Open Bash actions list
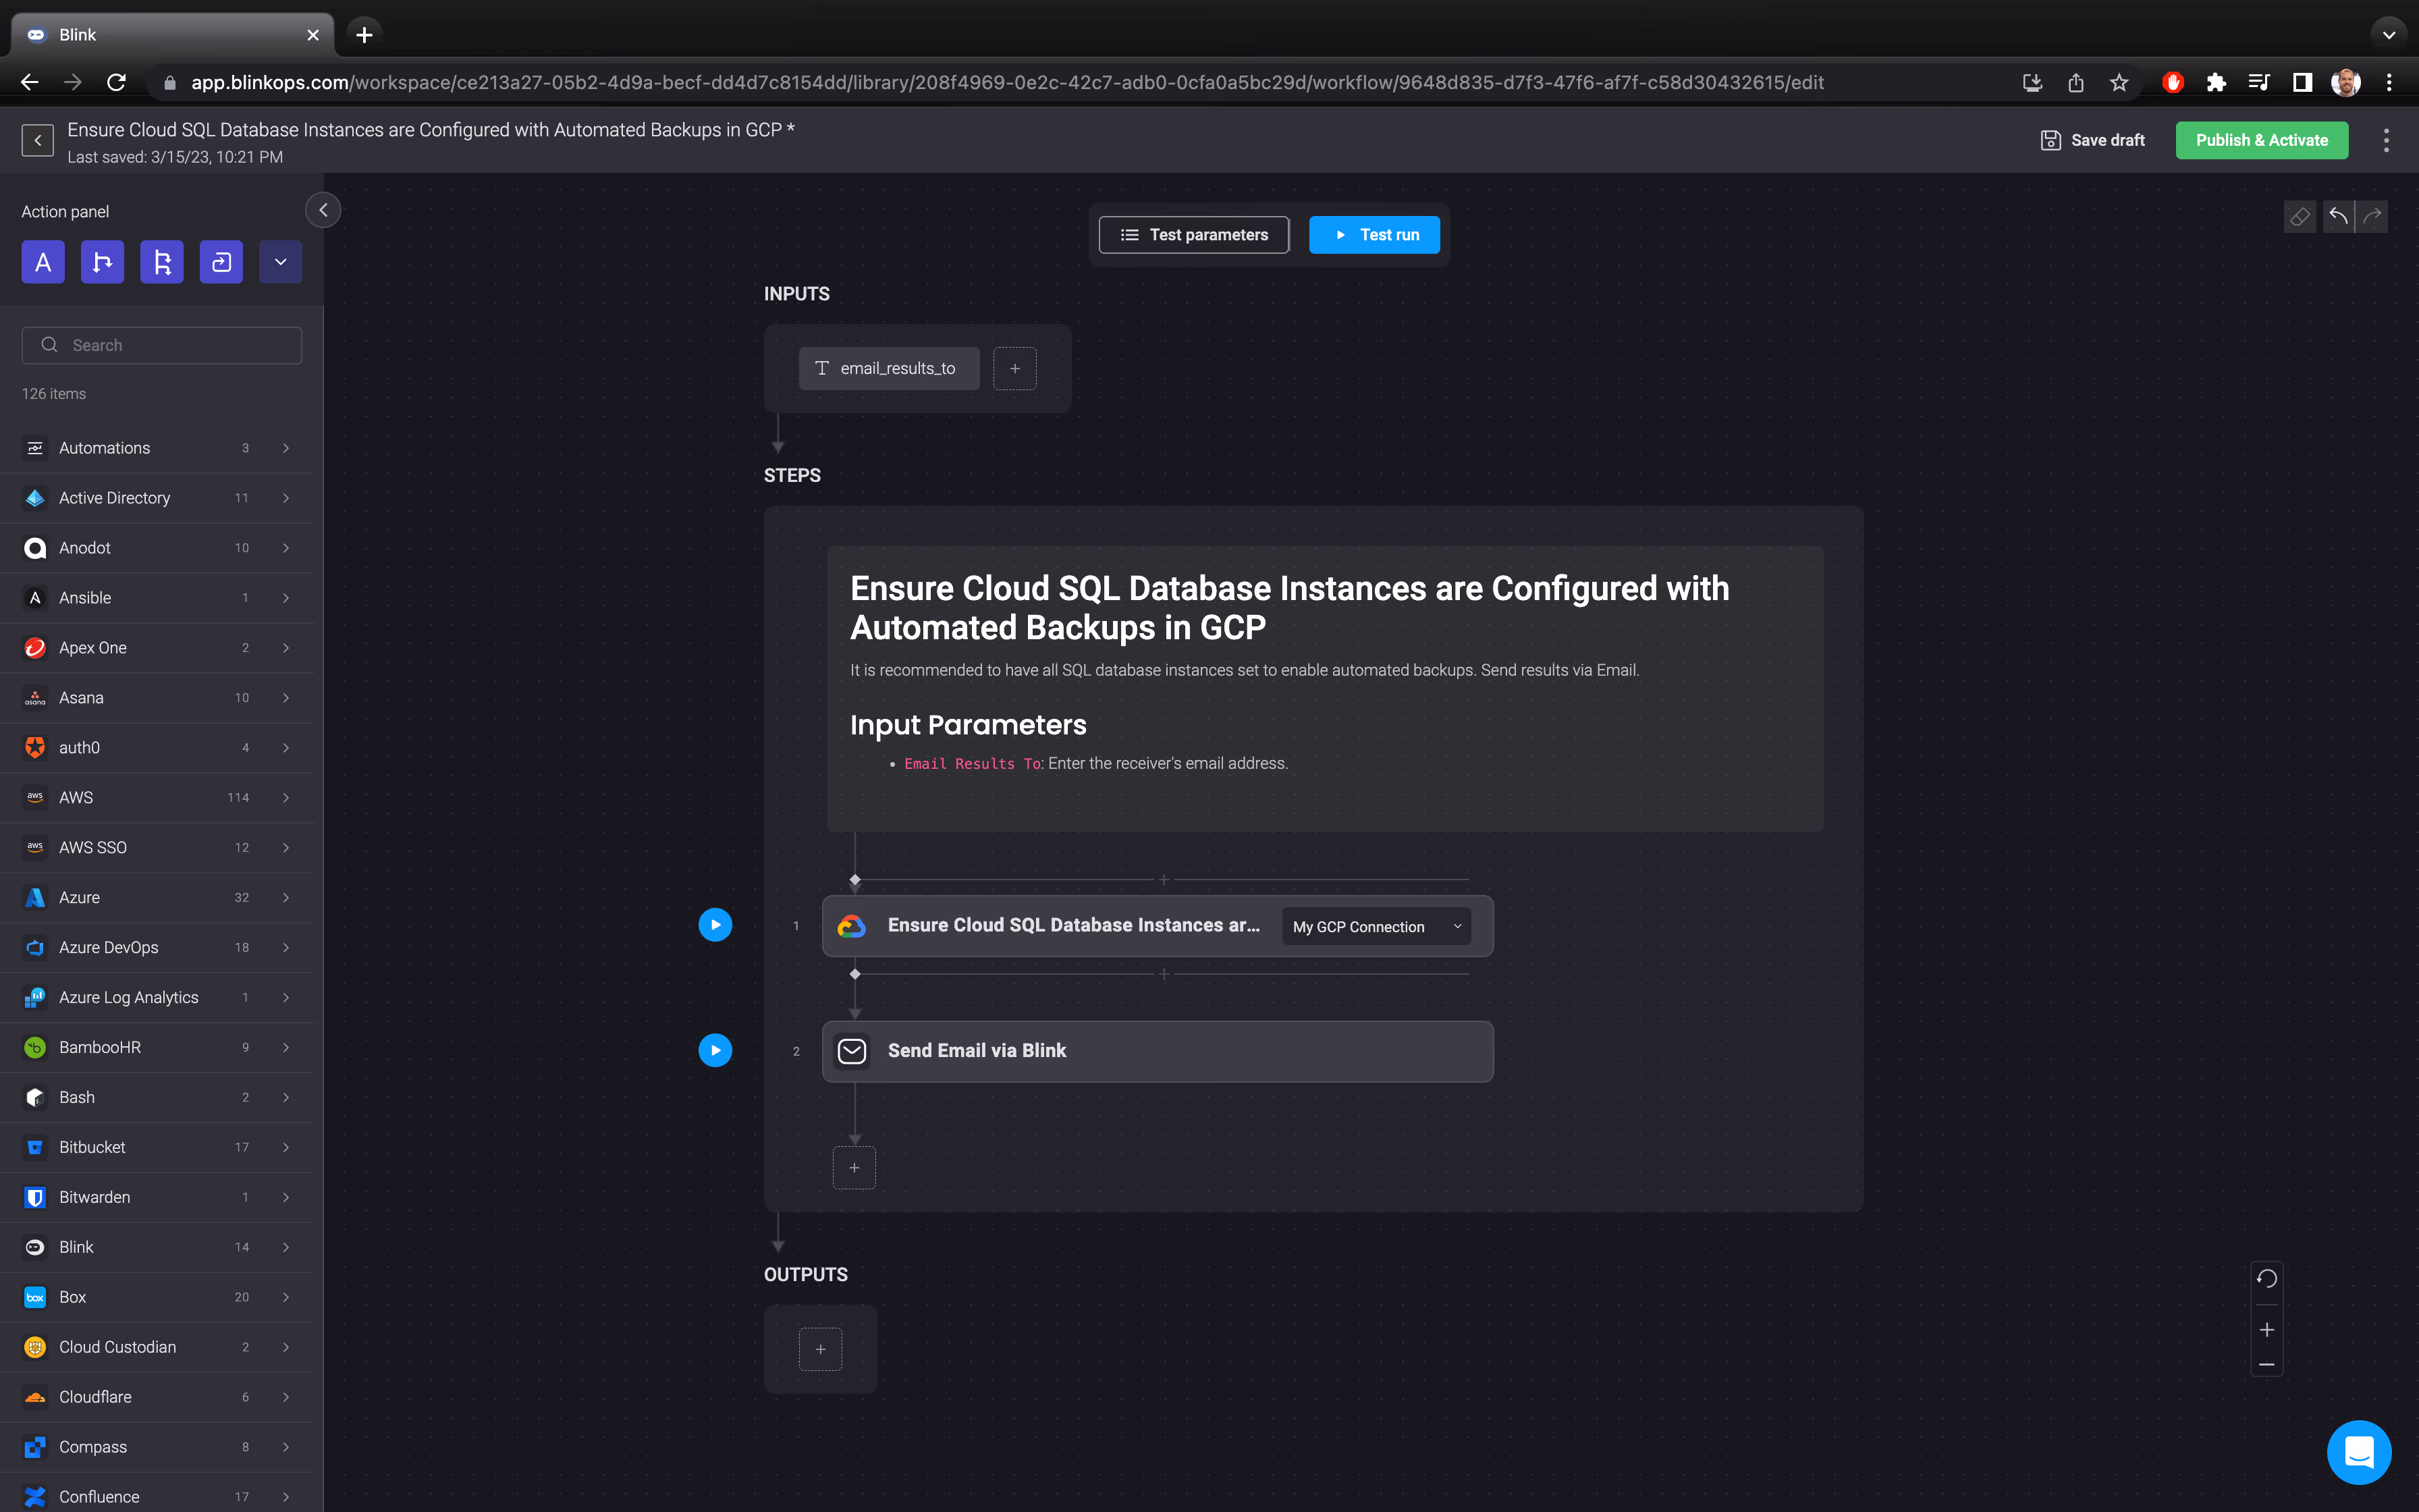 coord(158,1098)
